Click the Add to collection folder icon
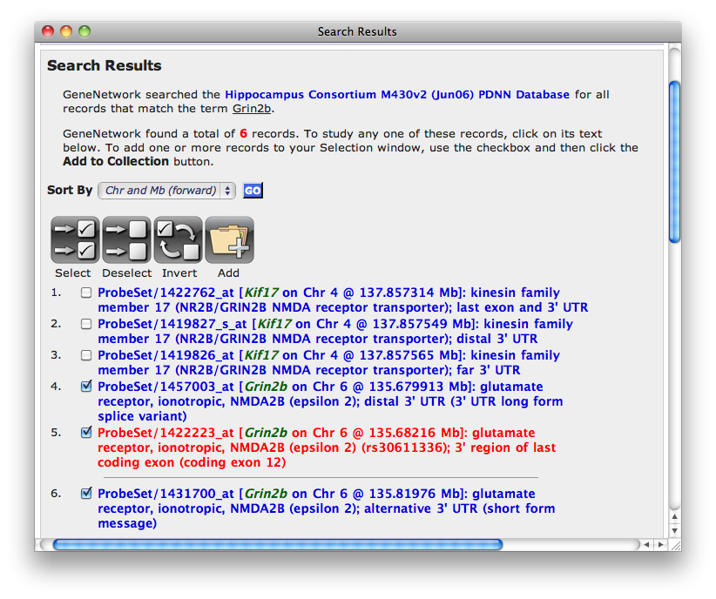This screenshot has width=716, height=599. [x=229, y=240]
